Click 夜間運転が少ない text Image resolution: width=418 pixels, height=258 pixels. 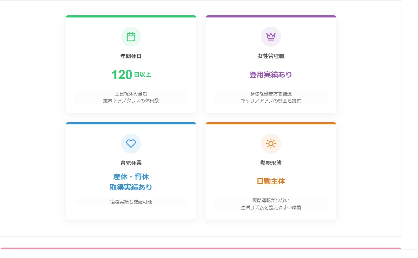click(271, 200)
